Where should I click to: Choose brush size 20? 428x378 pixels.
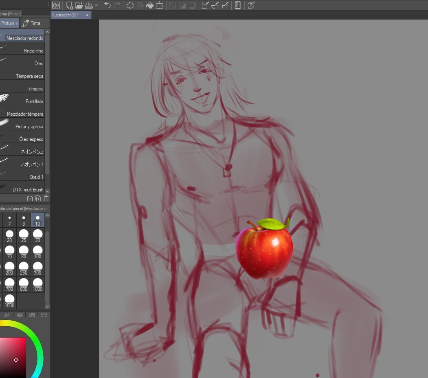click(9, 236)
